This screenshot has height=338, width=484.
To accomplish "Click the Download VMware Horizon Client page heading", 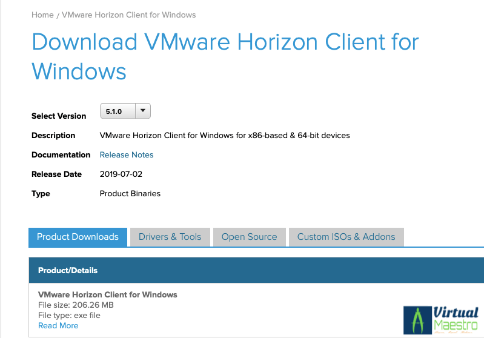I will 225,56.
